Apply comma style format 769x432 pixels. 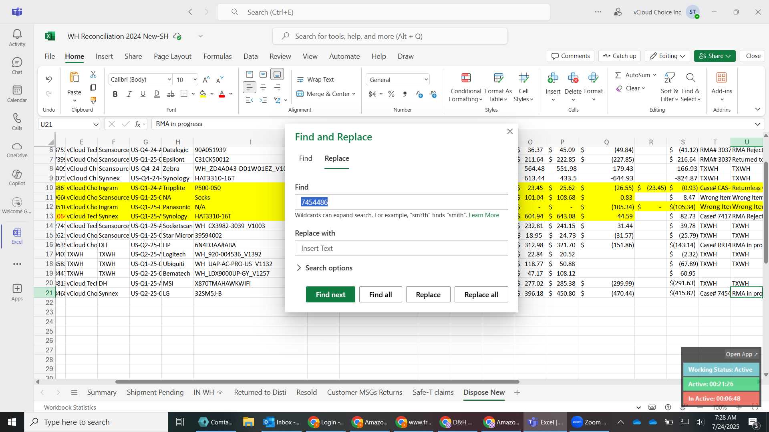click(x=405, y=94)
